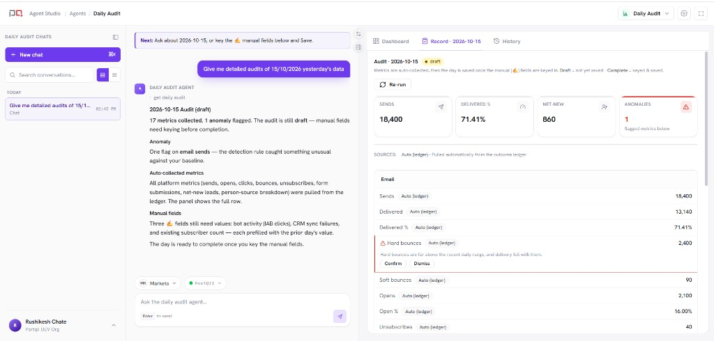Screen dimensions: 714x341
Task: Go to Agents breadcrumb
Action: [77, 14]
